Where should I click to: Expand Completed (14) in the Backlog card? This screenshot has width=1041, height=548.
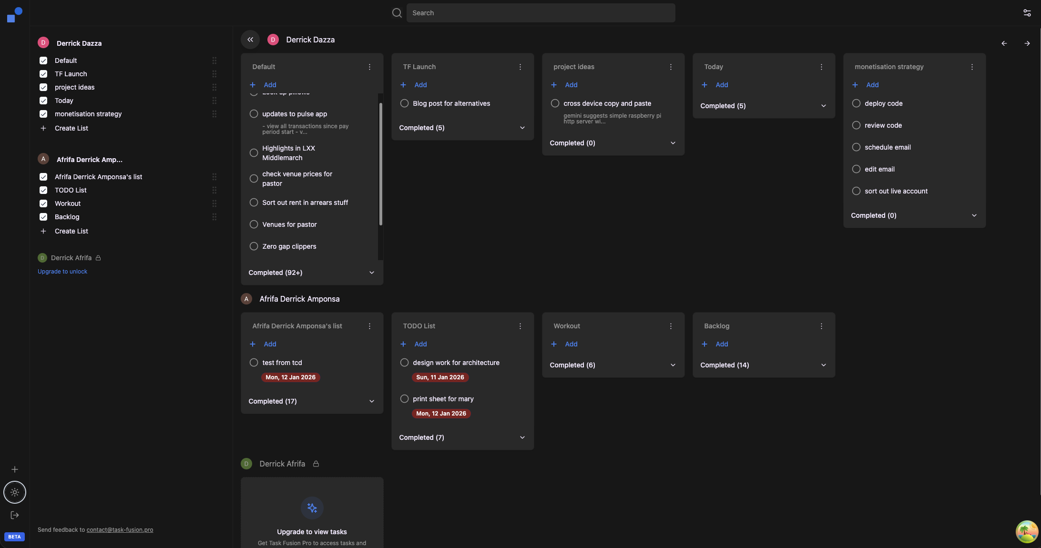823,365
